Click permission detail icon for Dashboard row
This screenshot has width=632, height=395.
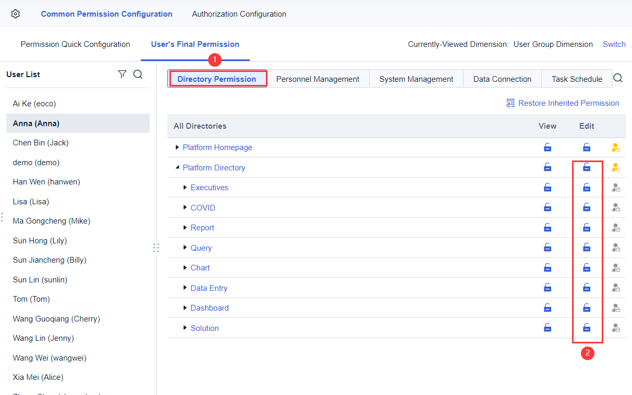(x=616, y=308)
